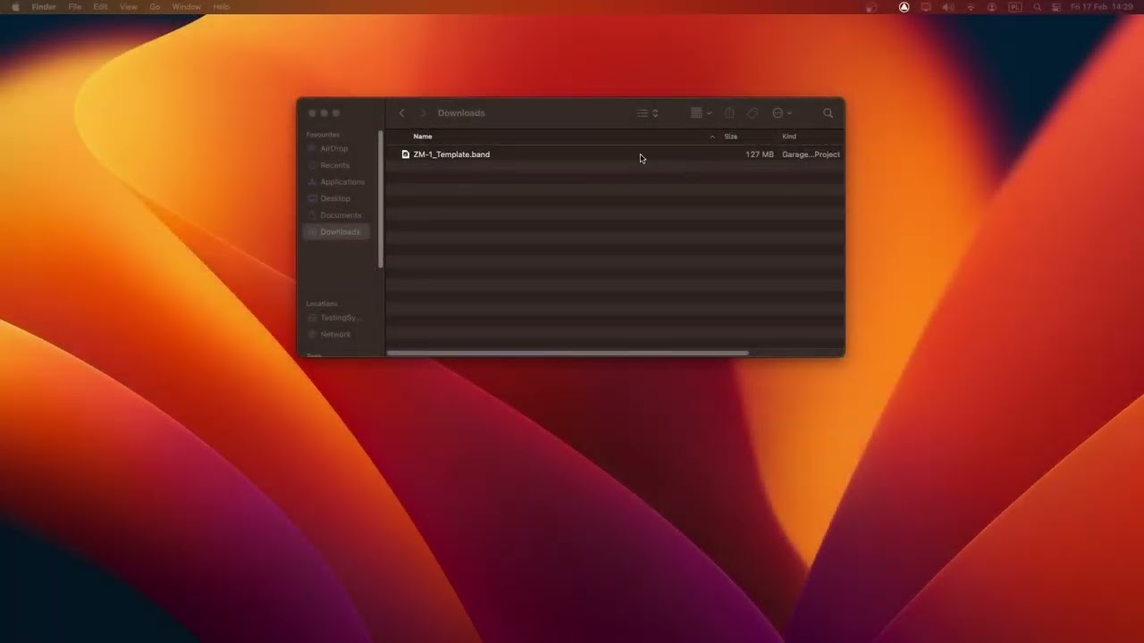Open the sound volume menu bar icon

click(x=948, y=7)
